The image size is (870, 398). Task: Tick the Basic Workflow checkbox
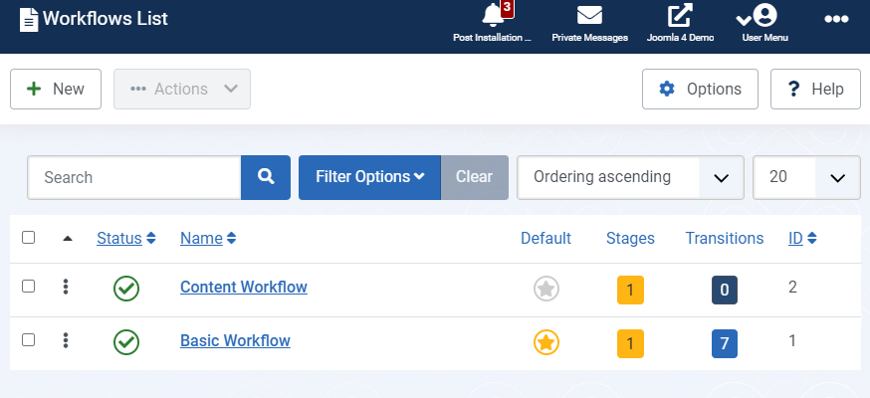click(x=29, y=340)
